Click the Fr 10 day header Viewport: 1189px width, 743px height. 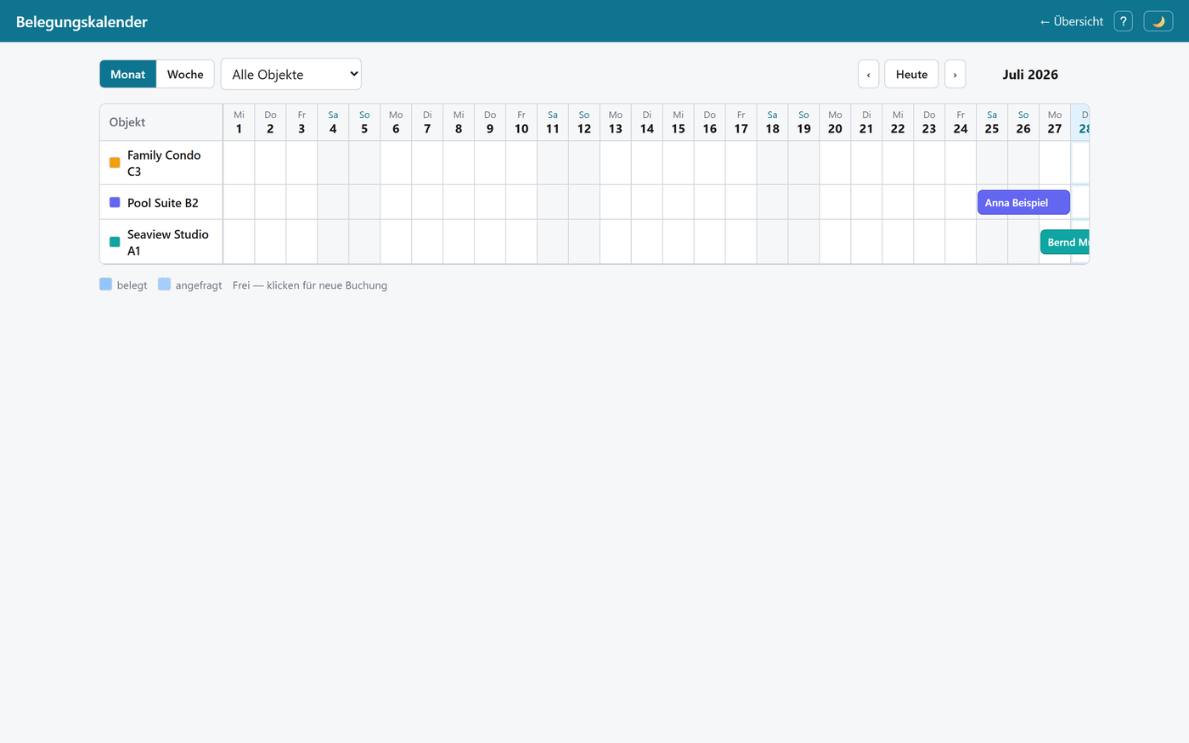point(521,122)
